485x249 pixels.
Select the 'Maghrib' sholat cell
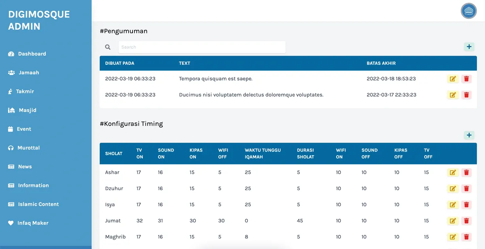(115, 237)
